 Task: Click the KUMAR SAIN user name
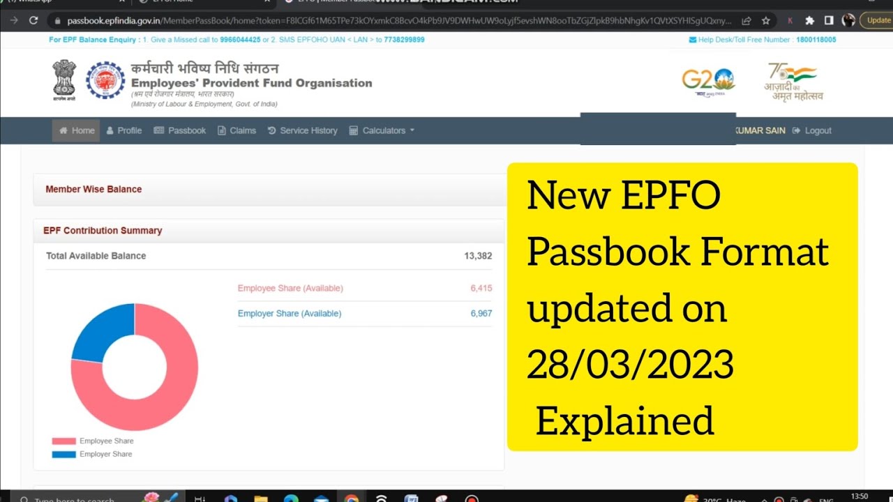(x=760, y=130)
